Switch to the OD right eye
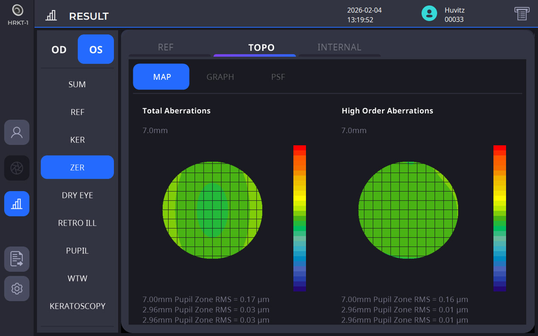This screenshot has width=538, height=336. pos(59,49)
